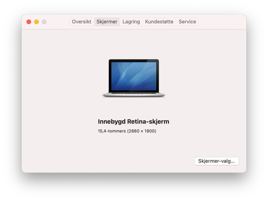Screen dimensions: 268x201
Task: Click the blue wallpaper on laptop display
Action: point(134,76)
